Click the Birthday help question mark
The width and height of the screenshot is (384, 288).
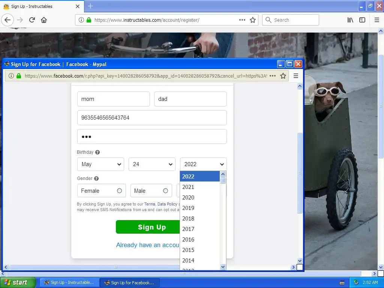point(97,152)
